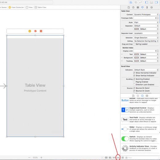
Task: Open the Size inspector ruler icon
Action: [x=147, y=7]
